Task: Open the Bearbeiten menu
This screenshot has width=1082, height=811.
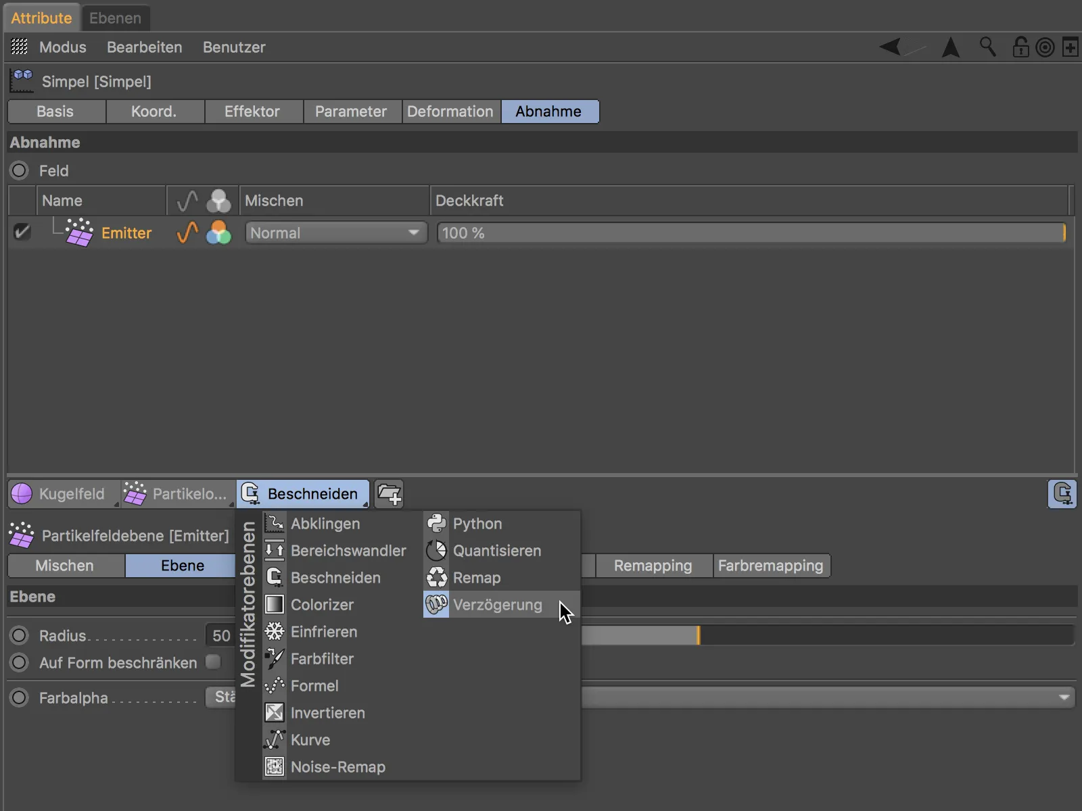Action: pyautogui.click(x=145, y=47)
